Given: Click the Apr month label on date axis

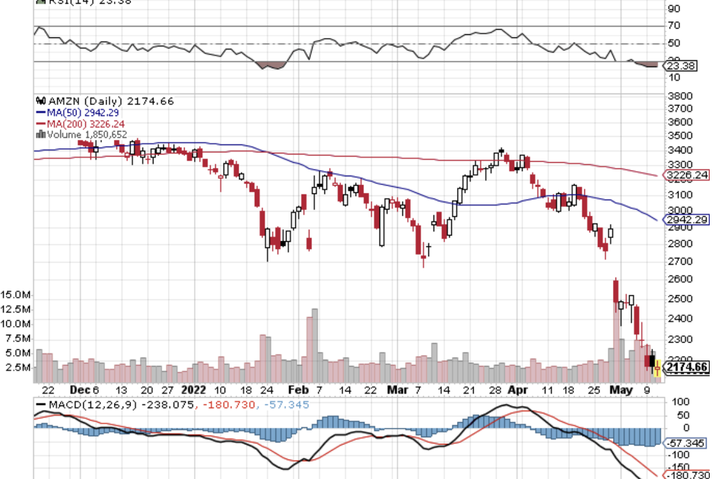Looking at the screenshot, I should (517, 389).
